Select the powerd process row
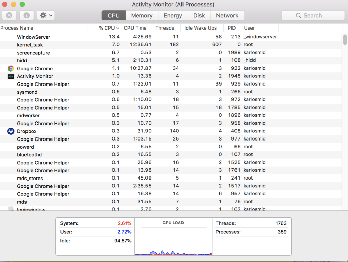 [171, 147]
